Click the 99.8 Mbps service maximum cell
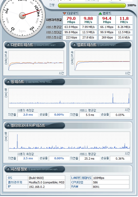The image size is (138, 197). (71, 32)
